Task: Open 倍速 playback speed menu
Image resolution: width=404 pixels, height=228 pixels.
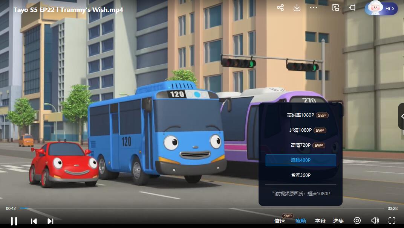Action: pos(280,221)
